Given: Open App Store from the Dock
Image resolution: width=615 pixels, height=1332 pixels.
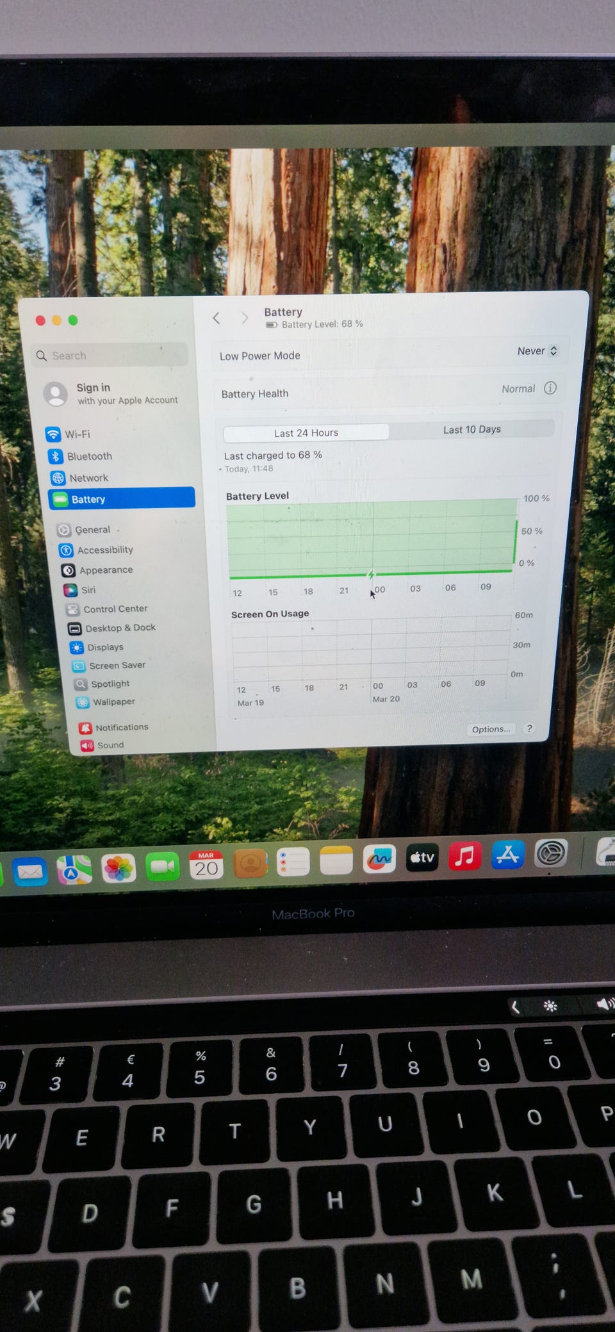Looking at the screenshot, I should pyautogui.click(x=508, y=854).
